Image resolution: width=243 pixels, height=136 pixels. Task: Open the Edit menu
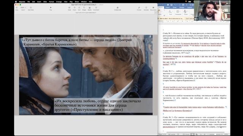click(x=33, y=2)
